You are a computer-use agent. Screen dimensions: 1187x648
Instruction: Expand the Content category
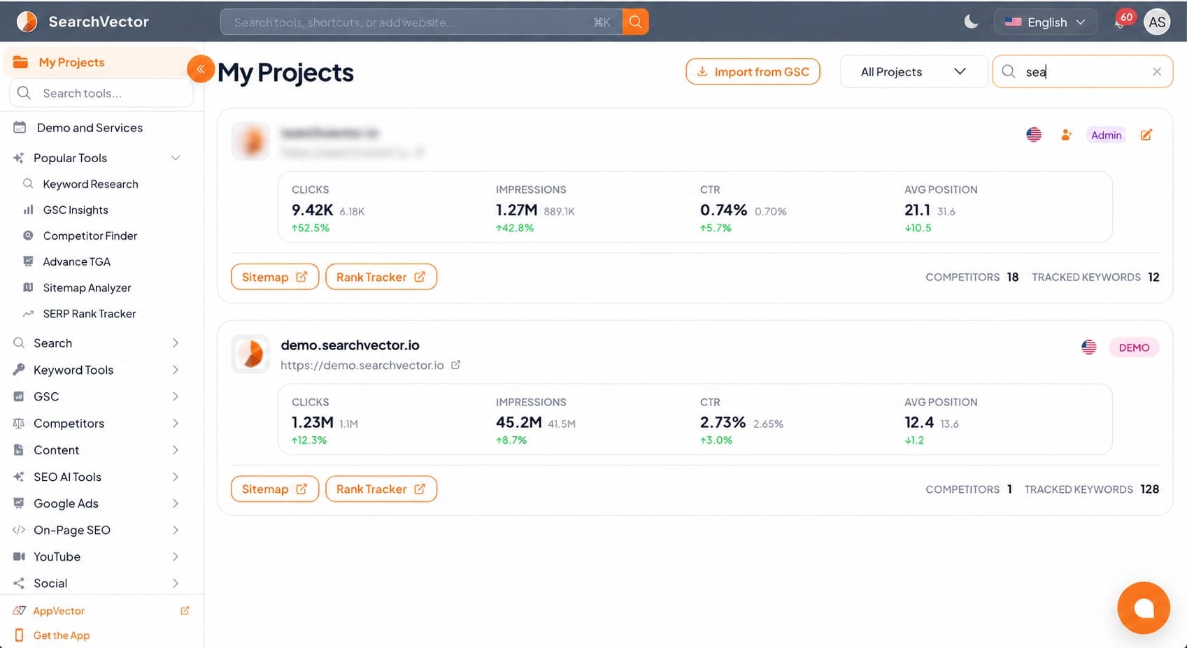97,450
